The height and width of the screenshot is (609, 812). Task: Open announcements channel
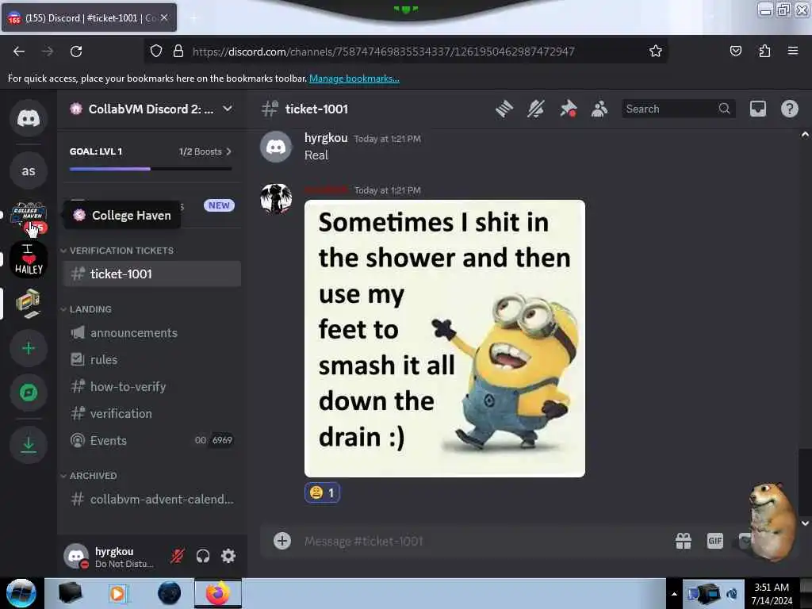click(x=151, y=332)
